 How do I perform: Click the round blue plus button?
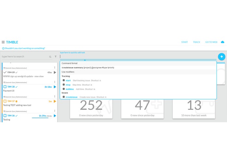[221, 57]
